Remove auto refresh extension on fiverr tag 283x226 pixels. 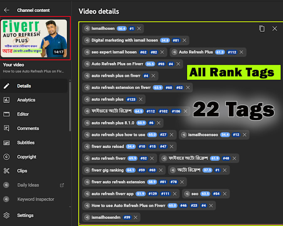pyautogui.click(x=188, y=87)
